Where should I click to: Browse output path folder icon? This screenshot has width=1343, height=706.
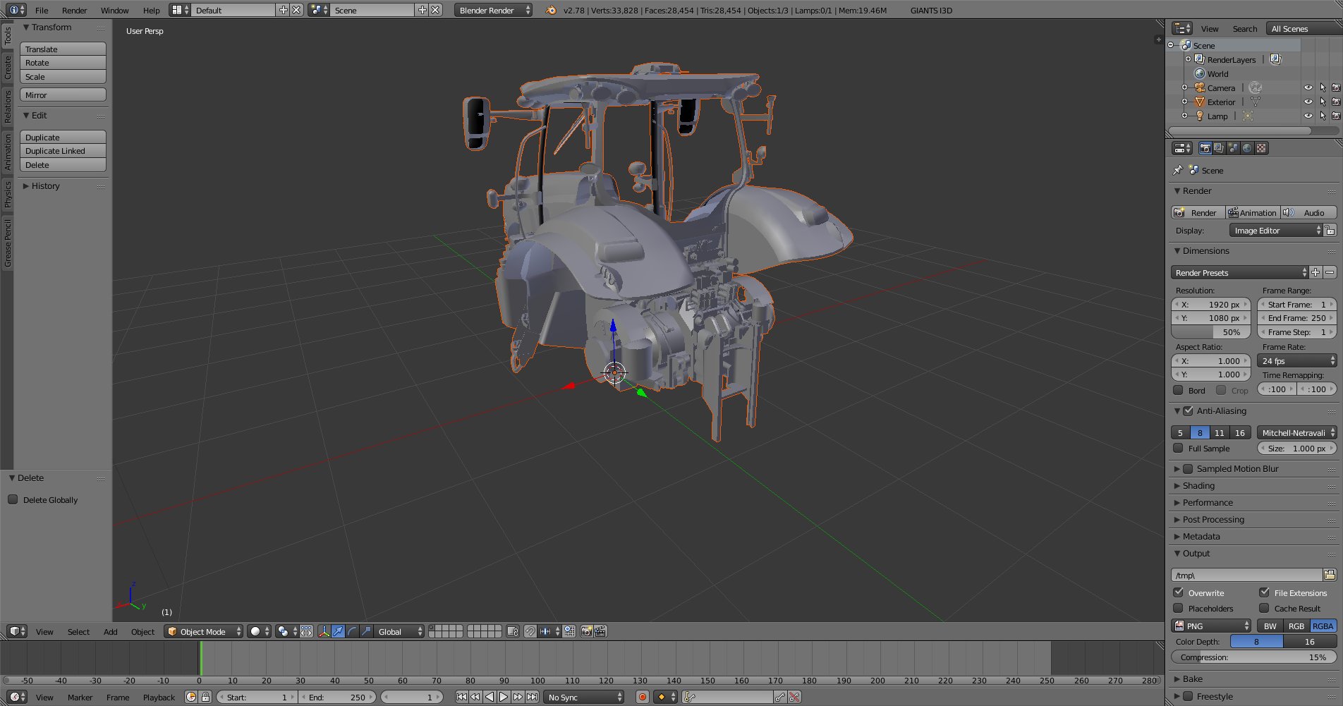(1329, 575)
